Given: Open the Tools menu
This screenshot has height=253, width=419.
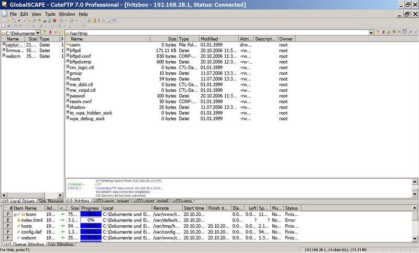Looking at the screenshot, I should click(50, 14).
